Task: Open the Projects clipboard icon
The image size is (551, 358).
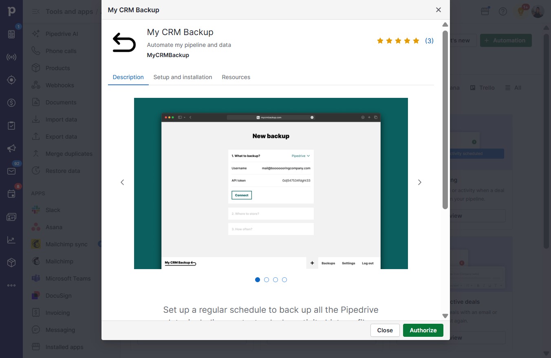Action: click(x=11, y=126)
